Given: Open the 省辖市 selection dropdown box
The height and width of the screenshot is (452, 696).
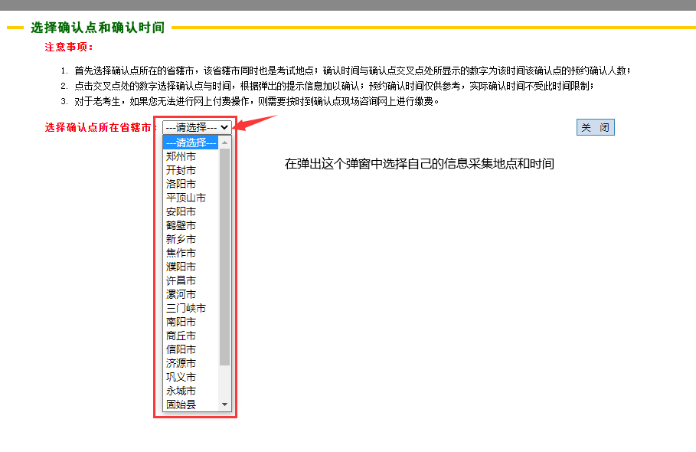Looking at the screenshot, I should pos(197,128).
